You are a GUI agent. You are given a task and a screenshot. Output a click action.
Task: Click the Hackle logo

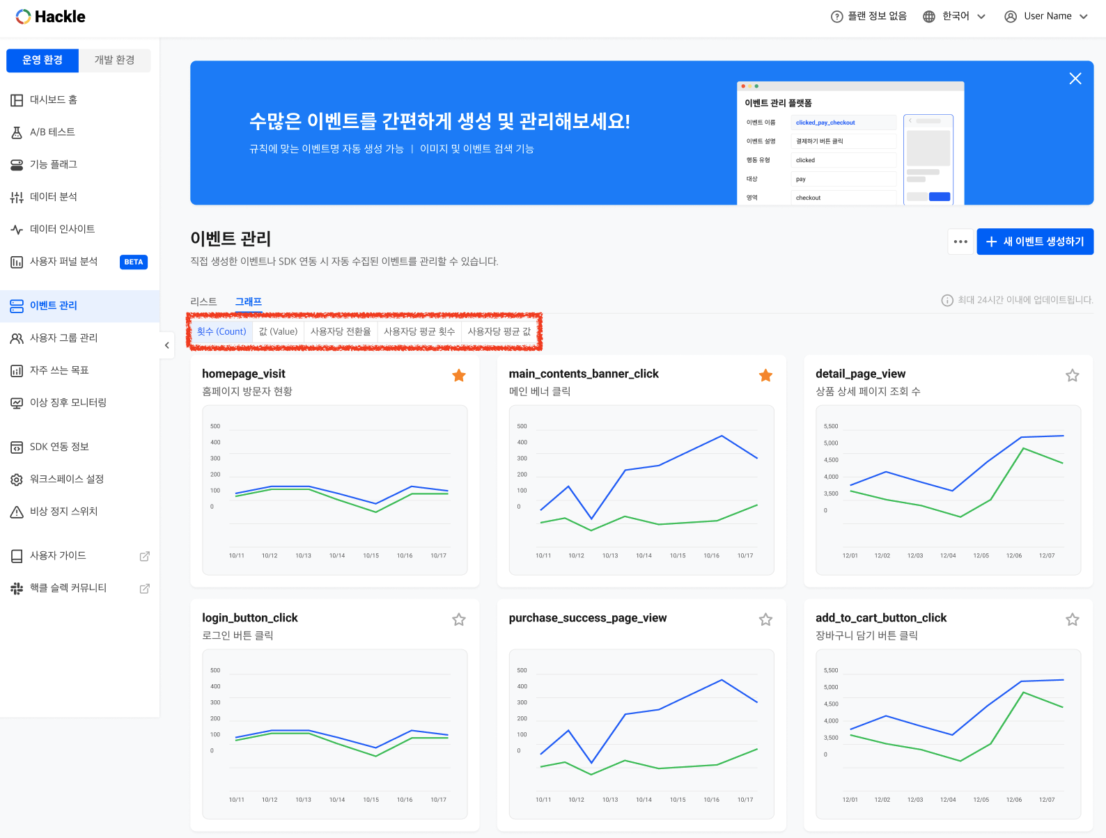50,17
